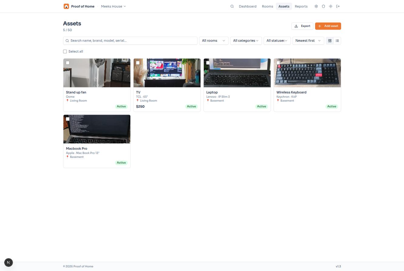Click the Active badge on Laptop card

(261, 106)
